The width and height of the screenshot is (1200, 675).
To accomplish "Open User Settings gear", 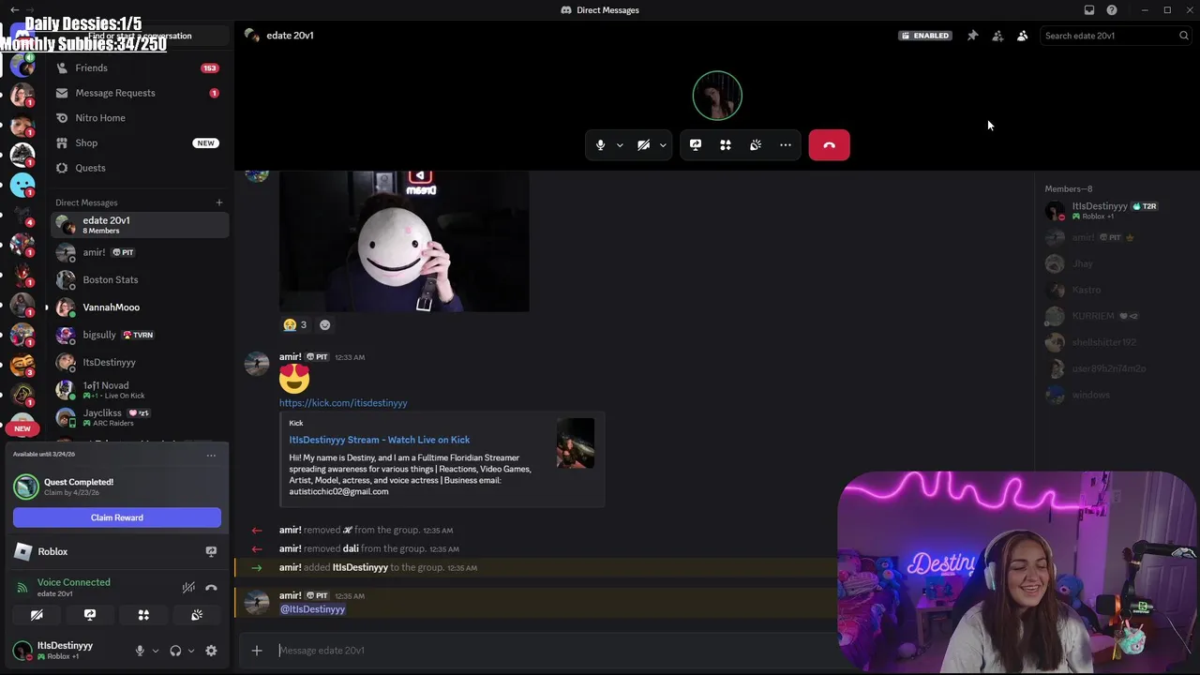I will coord(211,651).
